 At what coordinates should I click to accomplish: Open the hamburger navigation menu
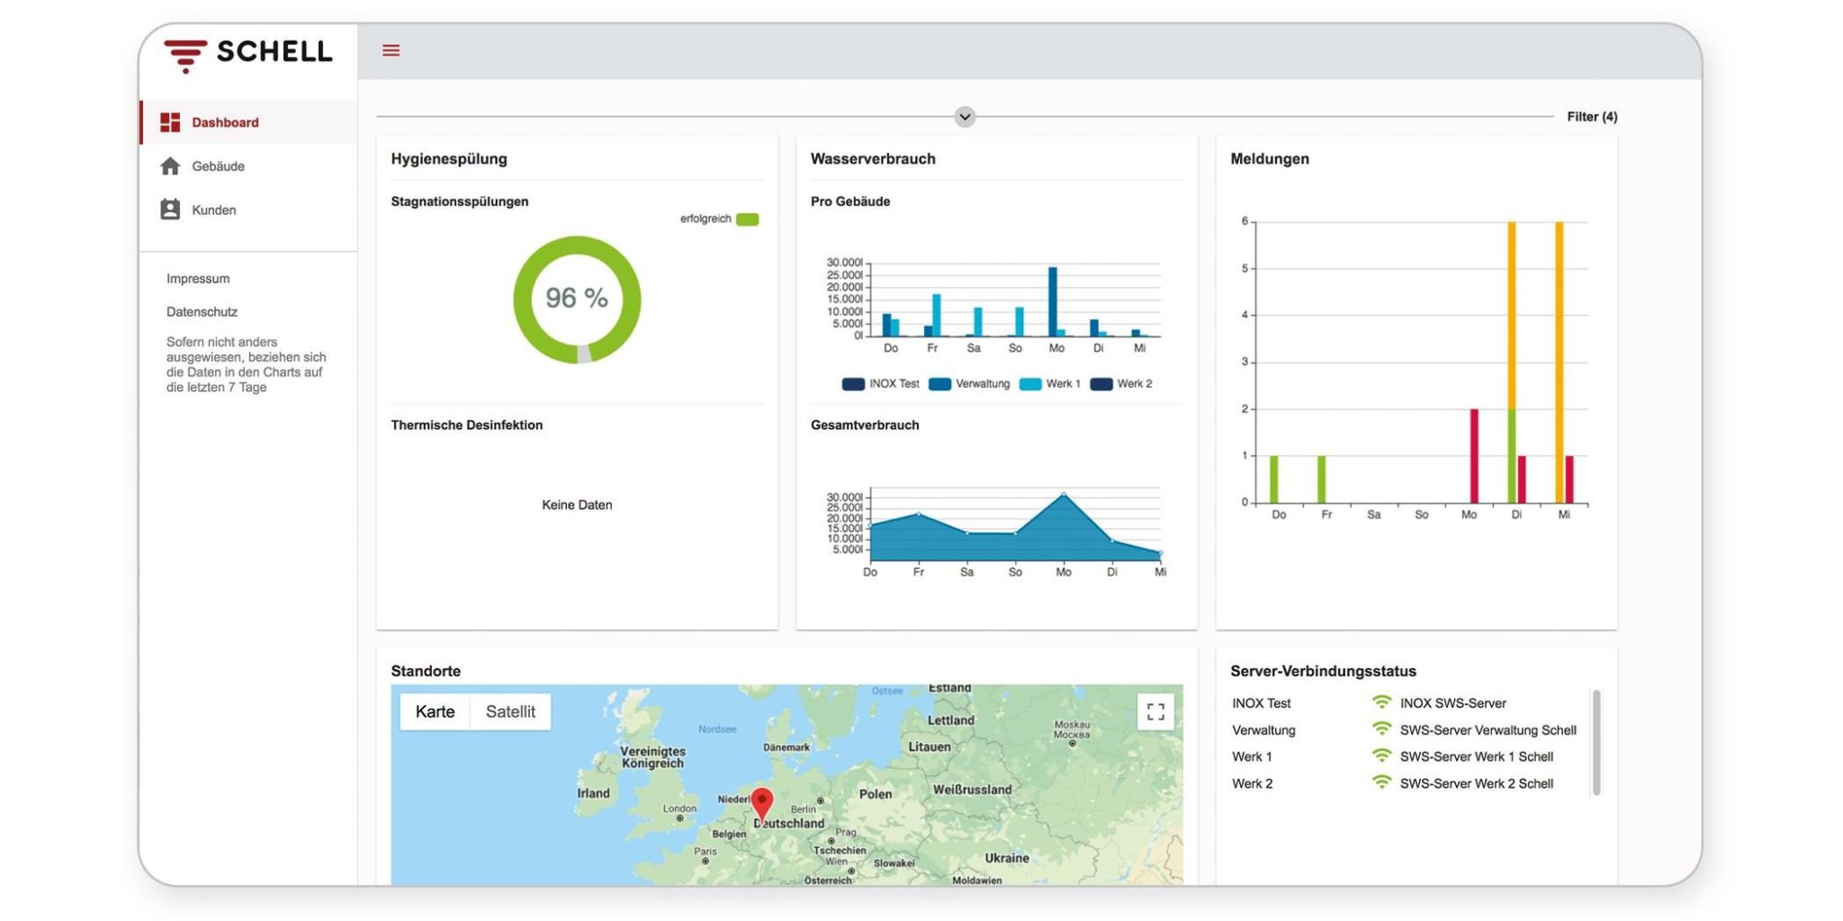390,50
